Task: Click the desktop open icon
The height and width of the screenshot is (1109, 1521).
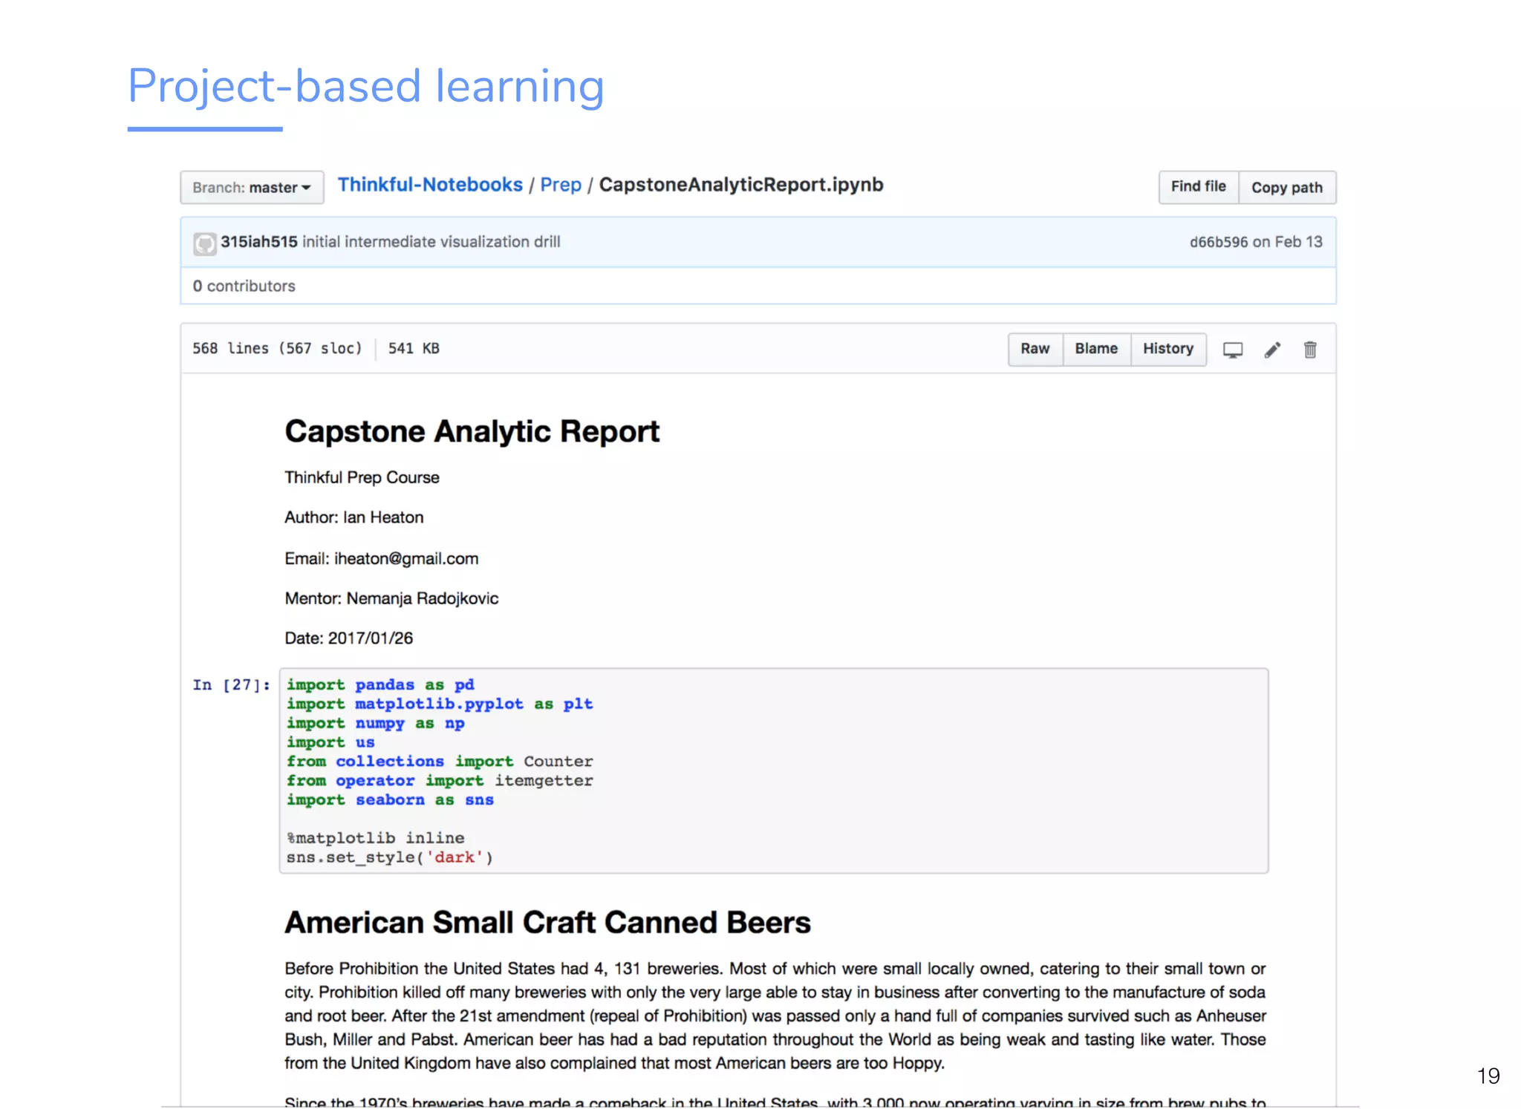Action: [x=1233, y=350]
